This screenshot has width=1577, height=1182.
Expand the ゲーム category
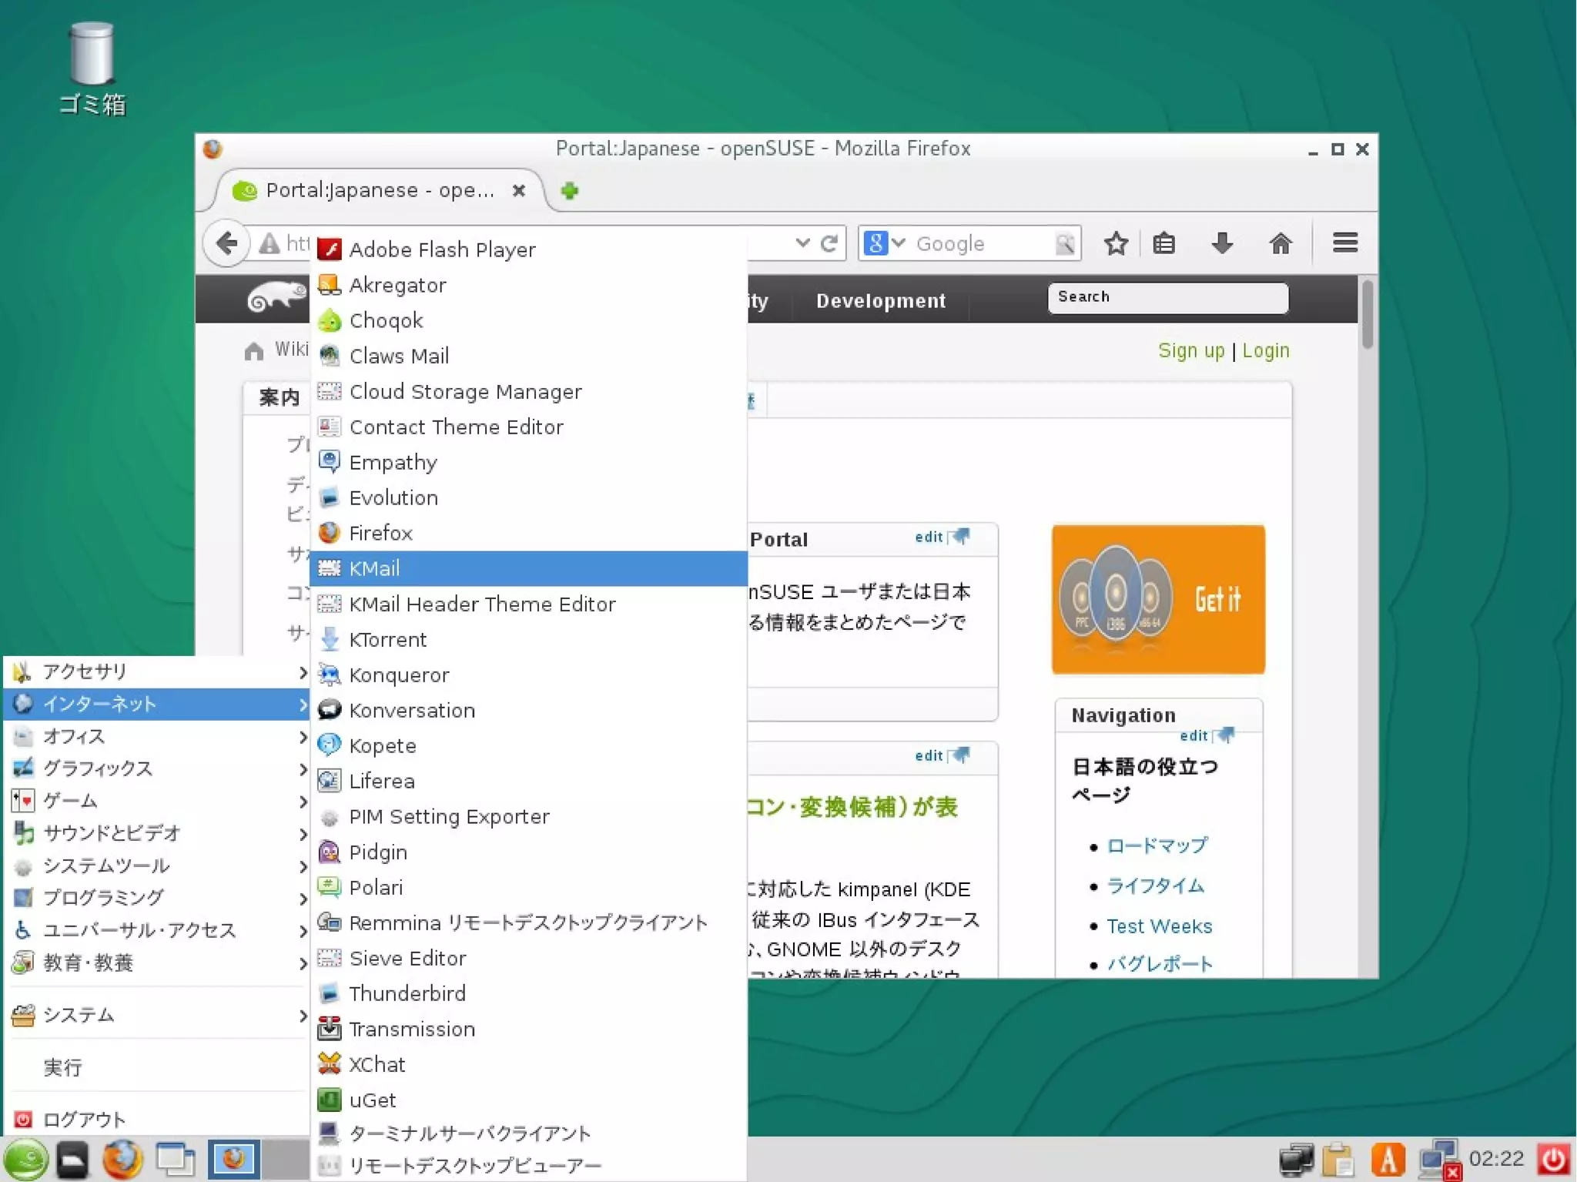[x=157, y=801]
